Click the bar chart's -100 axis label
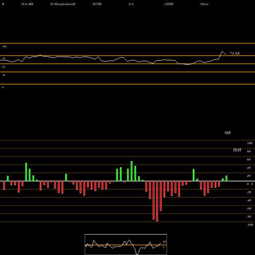 click(250, 225)
